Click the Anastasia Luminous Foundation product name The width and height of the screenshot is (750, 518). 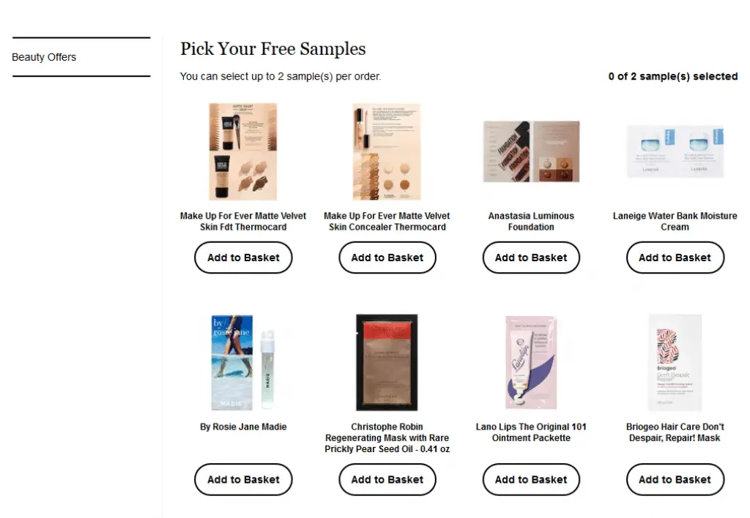531,221
